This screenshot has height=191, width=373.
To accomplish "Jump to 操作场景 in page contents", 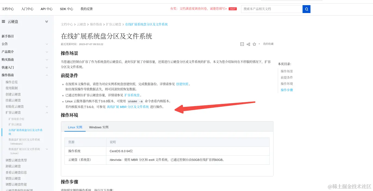I will pos(287,71).
